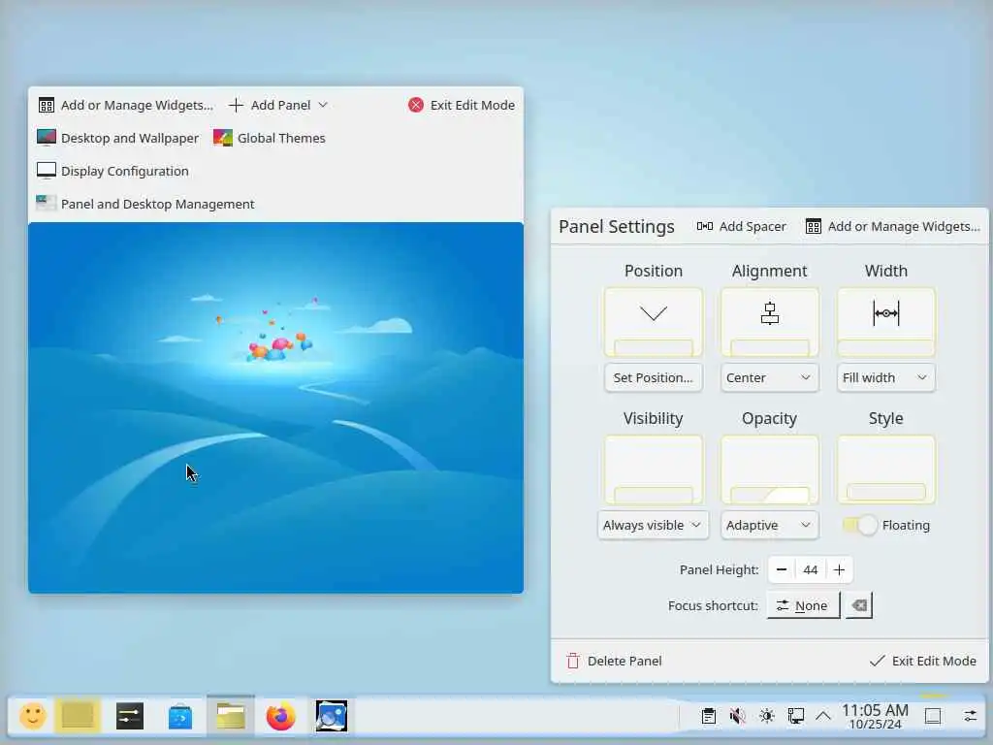Toggle the Floating panel switch

coord(859,525)
